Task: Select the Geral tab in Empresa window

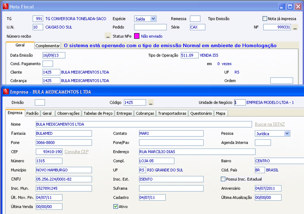Action: click(47, 113)
